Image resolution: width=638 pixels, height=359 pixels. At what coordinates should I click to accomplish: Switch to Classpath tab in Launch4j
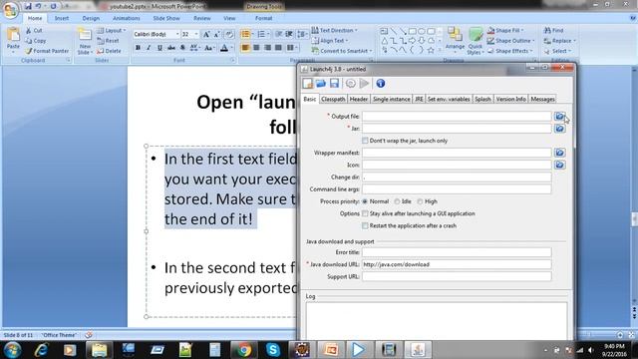(x=333, y=100)
